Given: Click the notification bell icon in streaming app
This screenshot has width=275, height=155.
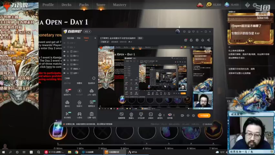Looking at the screenshot, I should point(202,40).
